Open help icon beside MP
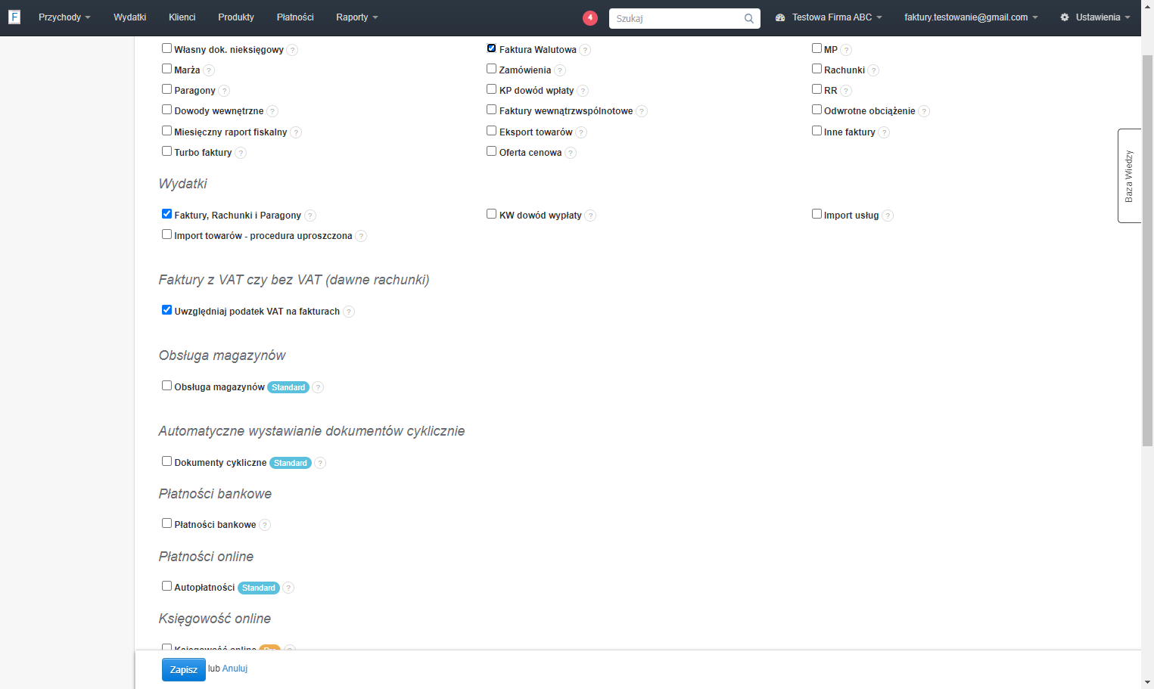1154x689 pixels. point(846,50)
